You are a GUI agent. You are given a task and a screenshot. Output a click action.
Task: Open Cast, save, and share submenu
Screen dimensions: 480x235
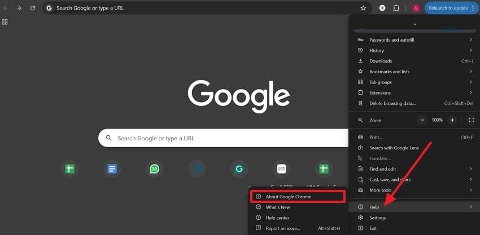pyautogui.click(x=414, y=179)
